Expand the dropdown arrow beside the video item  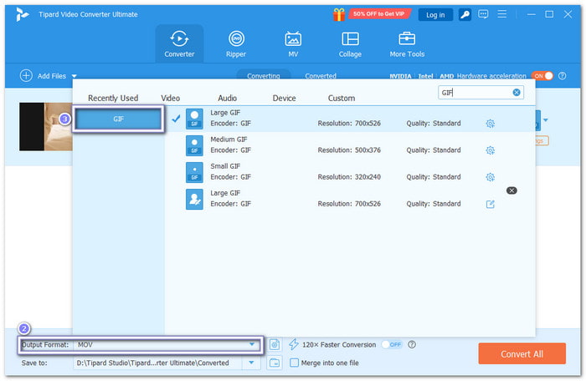[x=546, y=120]
